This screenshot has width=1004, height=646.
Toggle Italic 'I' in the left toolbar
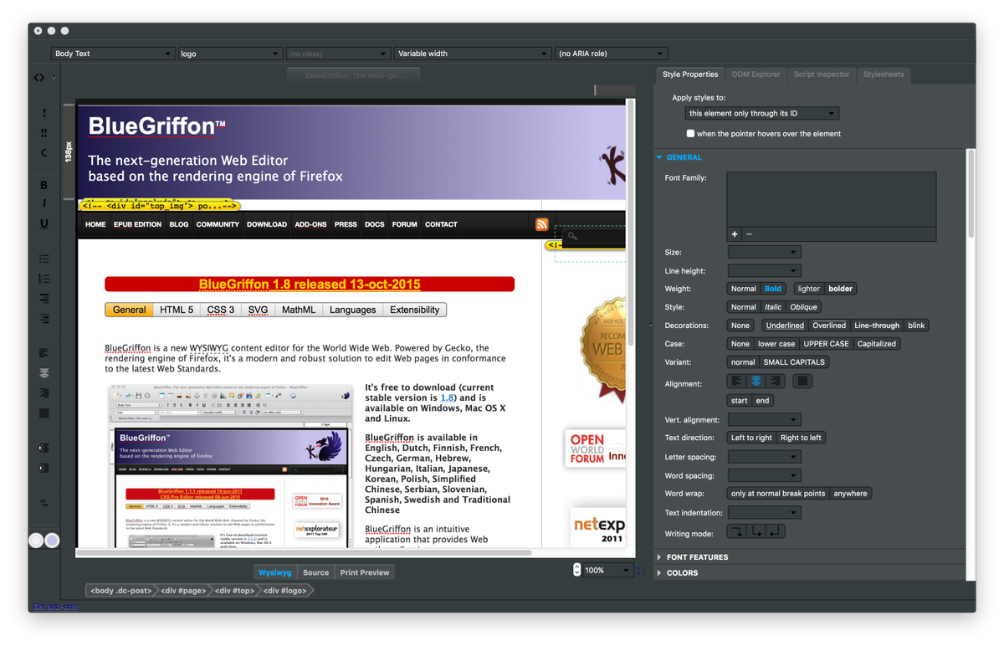[44, 204]
